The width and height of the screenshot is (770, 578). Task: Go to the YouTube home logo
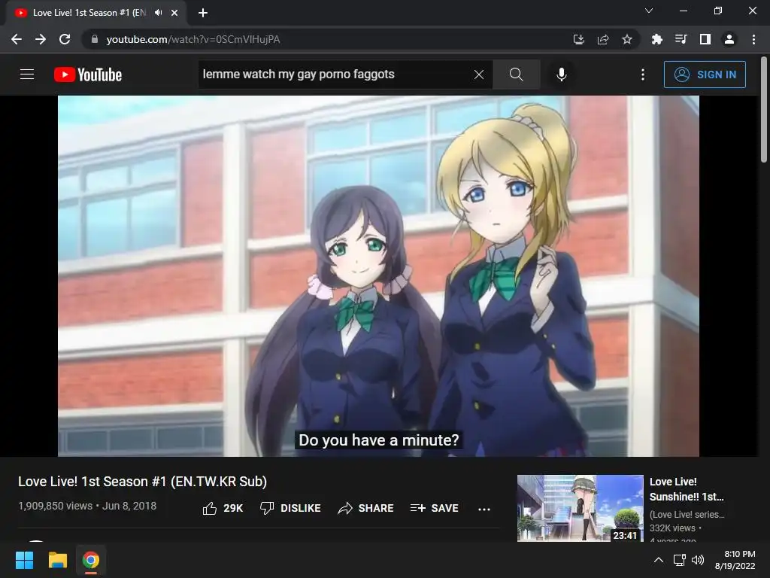coord(88,75)
